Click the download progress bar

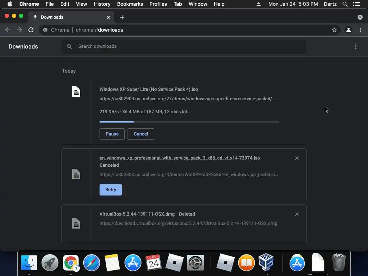189,122
